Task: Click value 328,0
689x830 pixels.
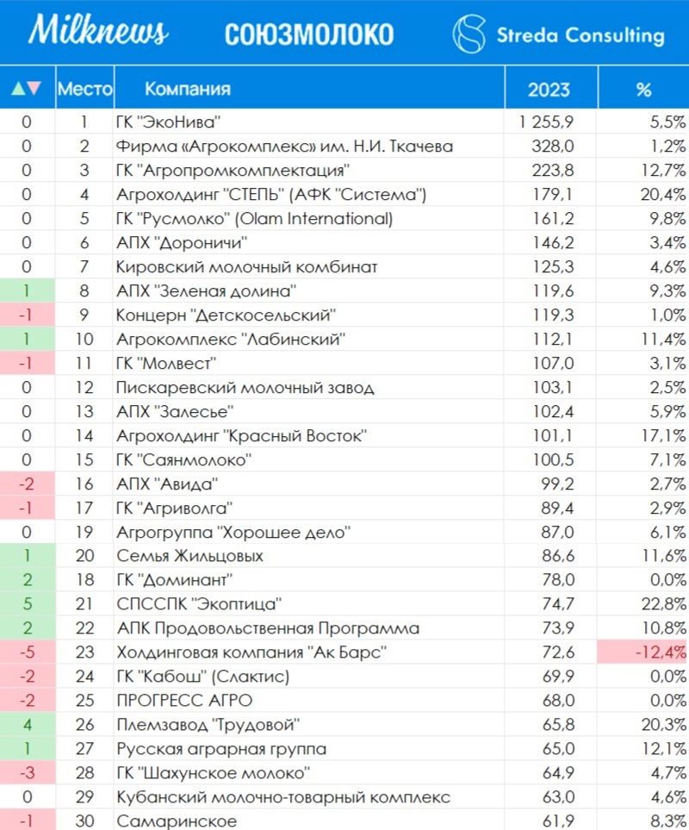Action: click(x=553, y=147)
